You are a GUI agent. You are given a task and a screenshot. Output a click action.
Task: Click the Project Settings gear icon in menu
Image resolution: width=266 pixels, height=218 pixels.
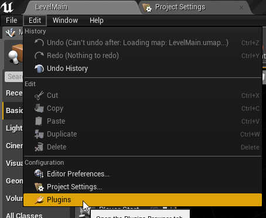[x=39, y=187]
